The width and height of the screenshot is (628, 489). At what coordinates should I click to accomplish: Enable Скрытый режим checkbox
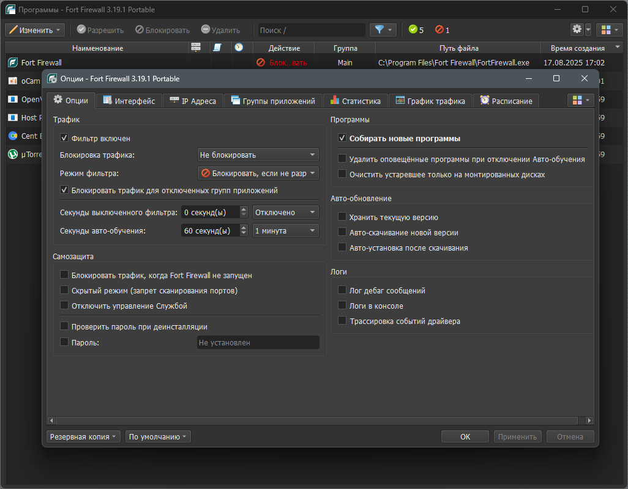[64, 290]
